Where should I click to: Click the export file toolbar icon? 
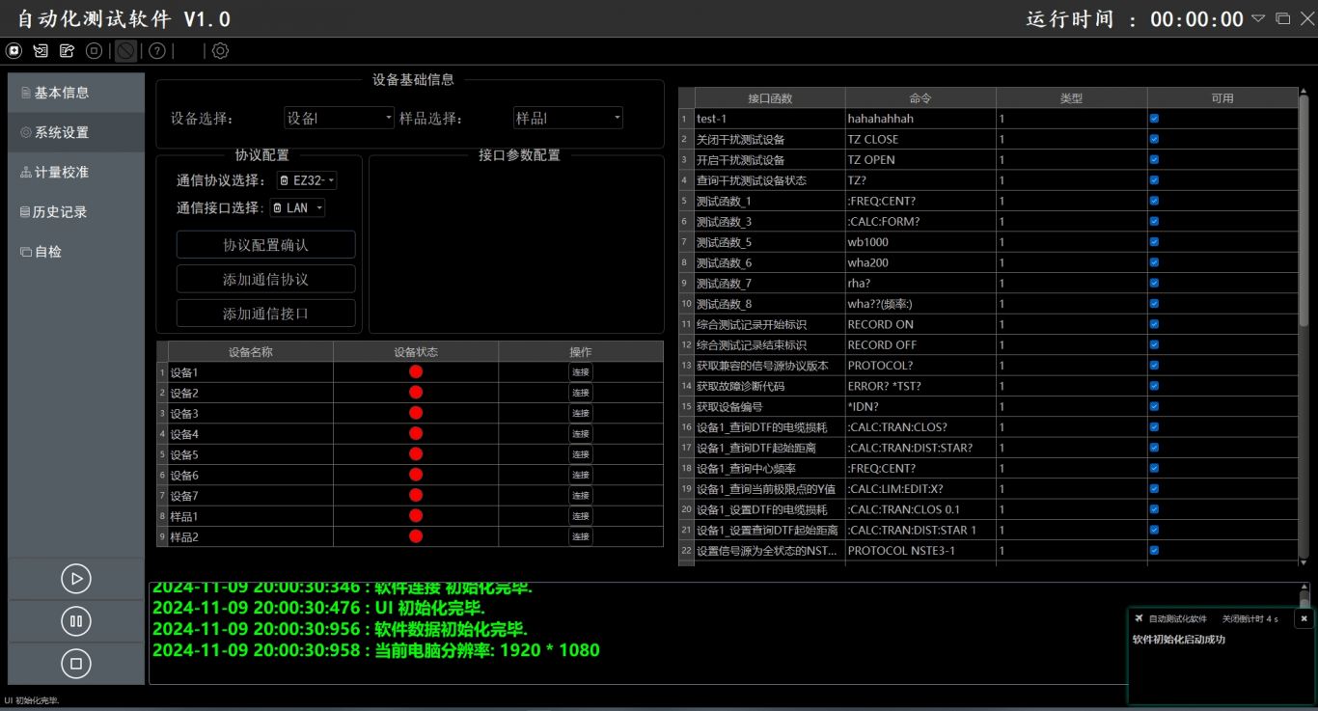point(68,51)
